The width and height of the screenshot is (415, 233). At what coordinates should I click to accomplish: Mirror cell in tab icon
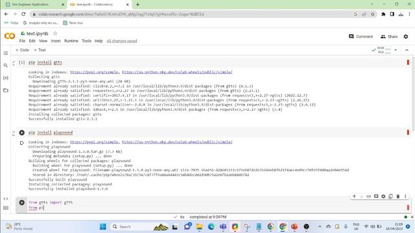click(390, 197)
